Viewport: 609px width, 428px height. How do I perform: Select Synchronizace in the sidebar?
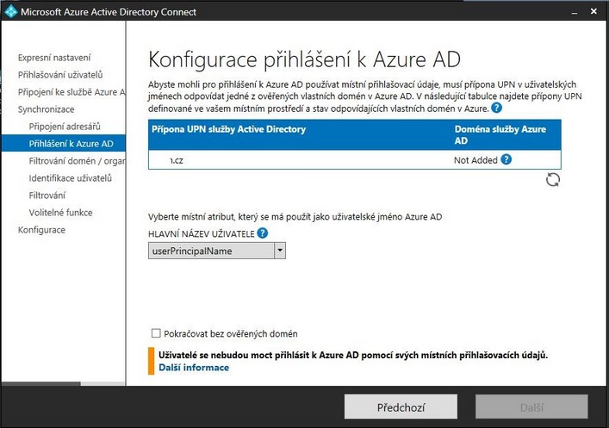pyautogui.click(x=46, y=109)
